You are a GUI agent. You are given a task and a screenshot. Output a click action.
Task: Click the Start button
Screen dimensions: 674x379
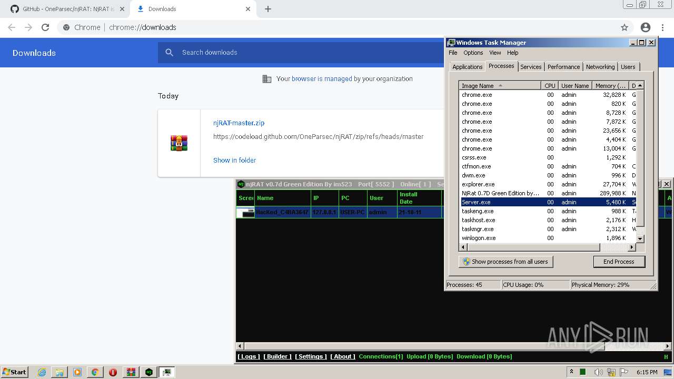click(14, 372)
